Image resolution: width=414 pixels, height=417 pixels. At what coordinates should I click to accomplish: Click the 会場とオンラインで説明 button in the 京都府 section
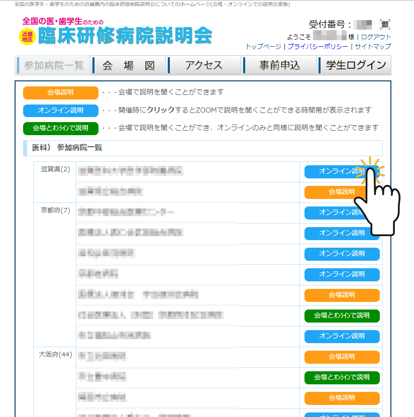[342, 316]
